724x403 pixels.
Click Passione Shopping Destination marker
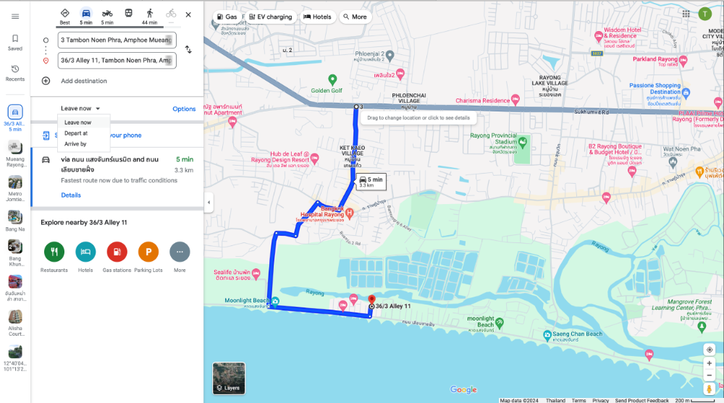coord(686,93)
